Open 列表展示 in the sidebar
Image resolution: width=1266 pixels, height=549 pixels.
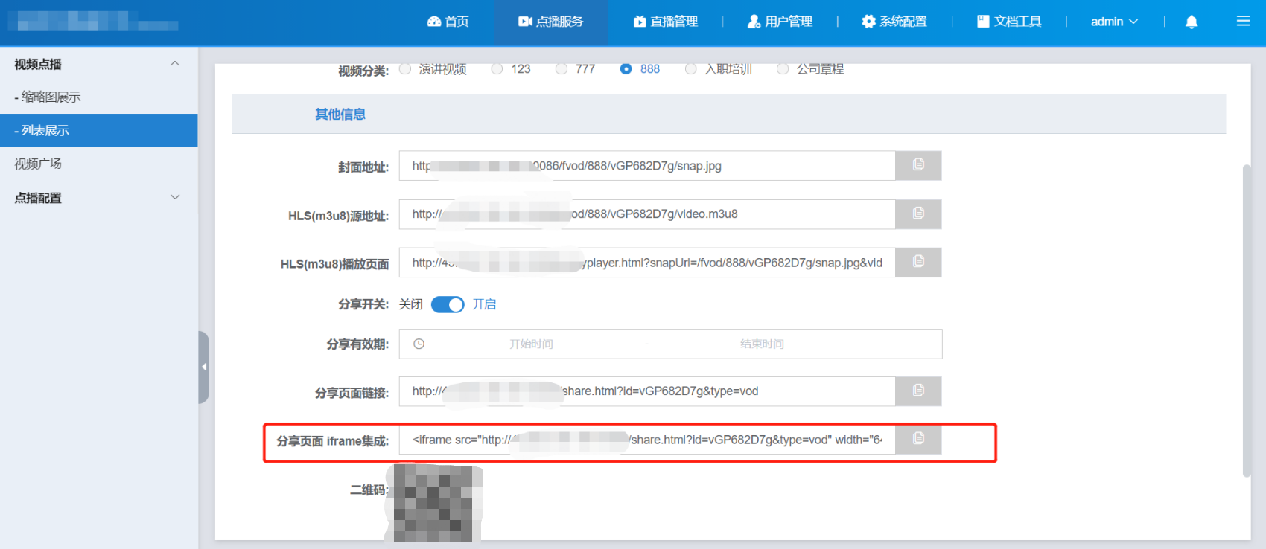click(98, 130)
